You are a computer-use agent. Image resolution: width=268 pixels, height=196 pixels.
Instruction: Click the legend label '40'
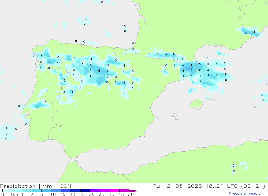pos(111,194)
